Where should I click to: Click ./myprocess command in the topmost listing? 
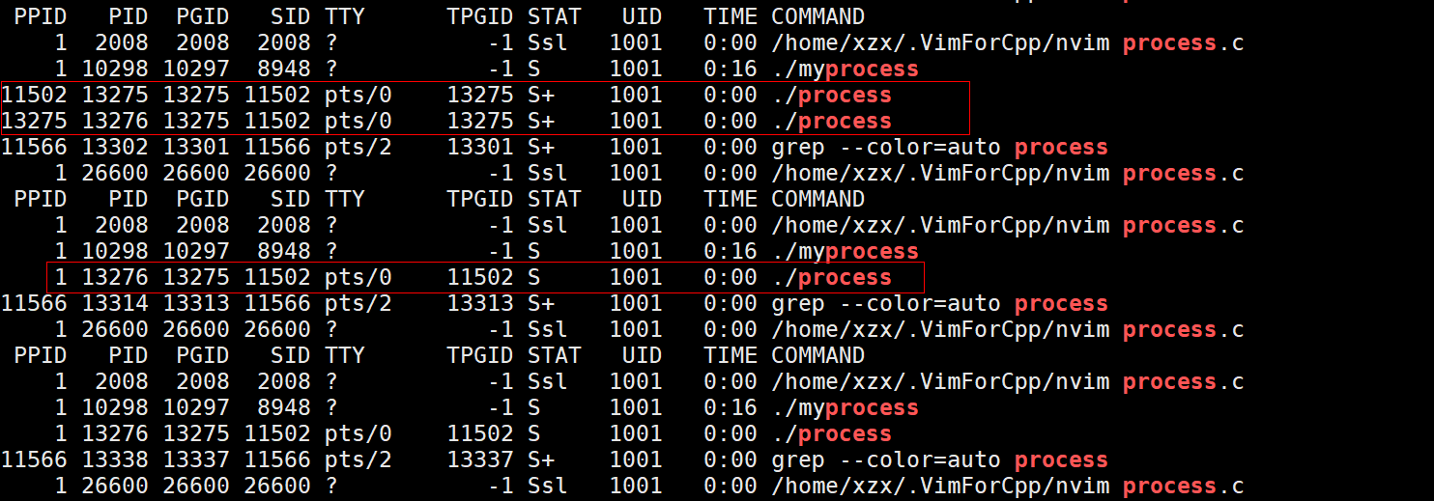click(x=846, y=69)
